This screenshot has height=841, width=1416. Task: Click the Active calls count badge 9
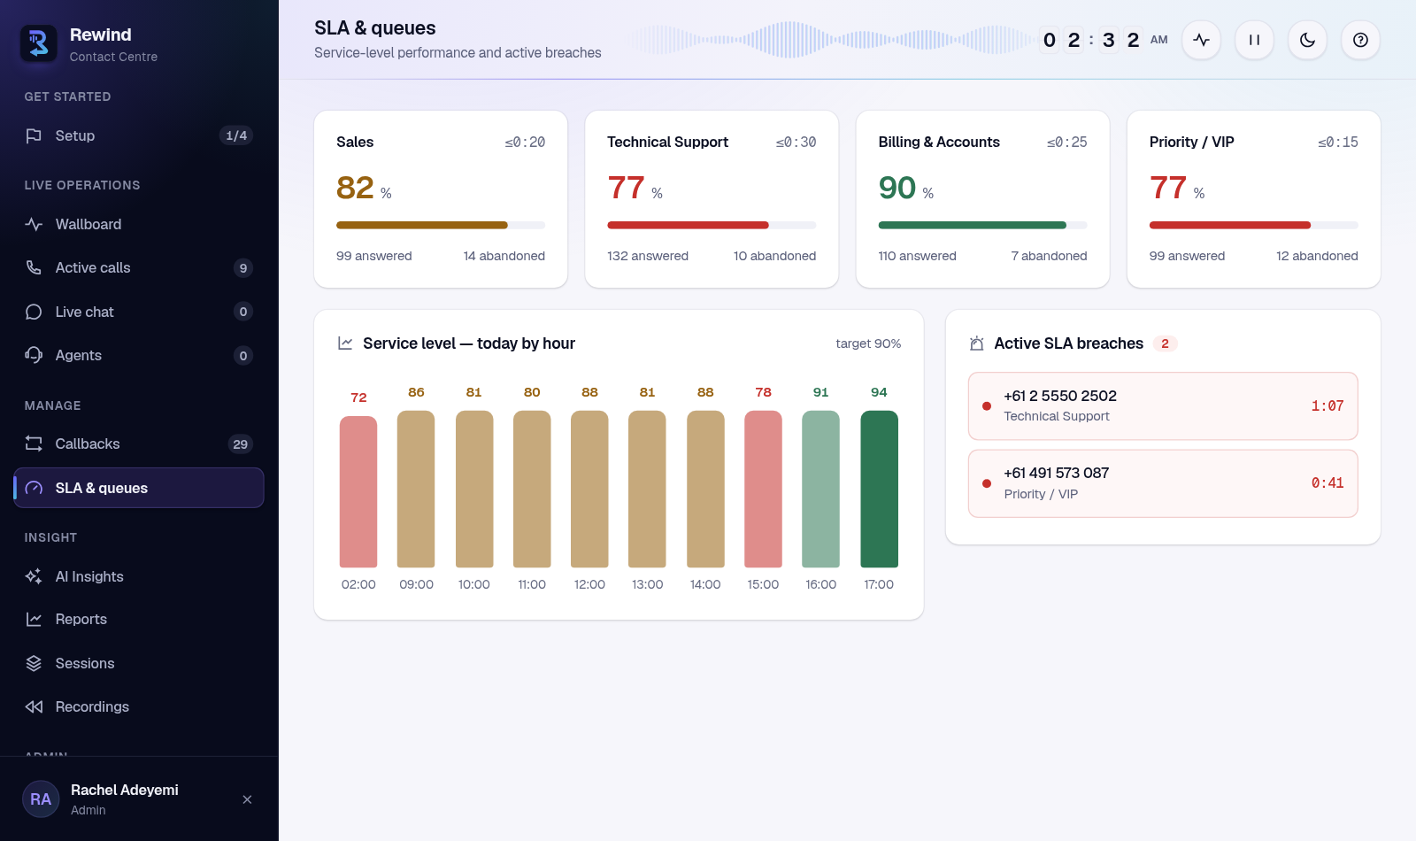(x=243, y=267)
